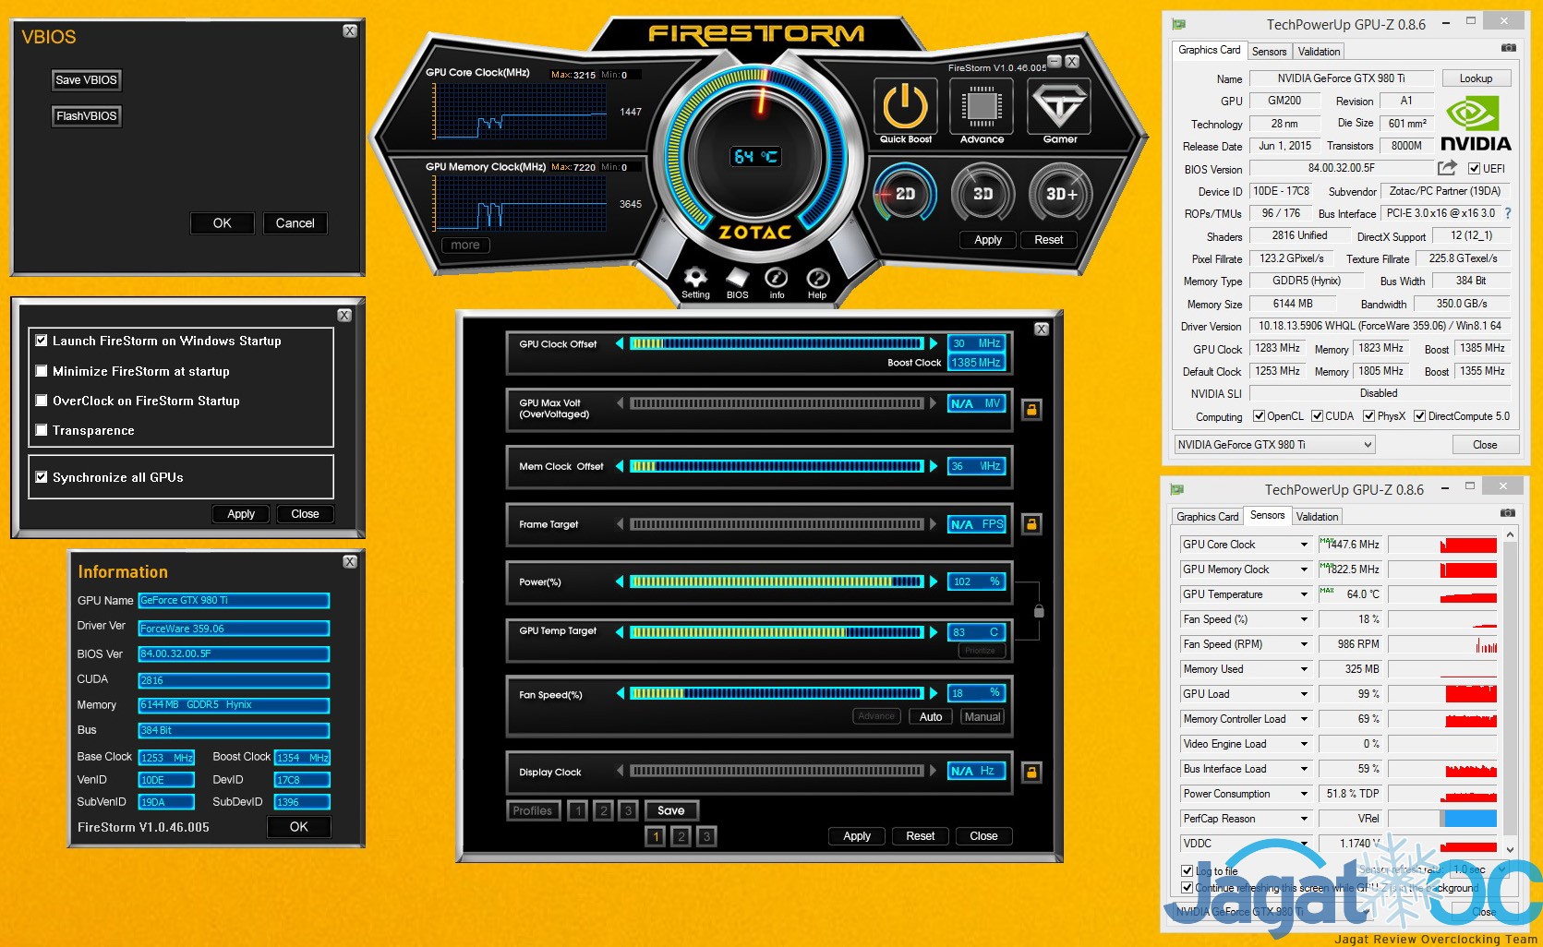
Task: Expand the GPU Core Clock sensor dropdown
Action: pos(1304,545)
